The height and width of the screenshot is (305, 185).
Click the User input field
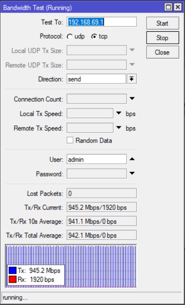(x=97, y=159)
